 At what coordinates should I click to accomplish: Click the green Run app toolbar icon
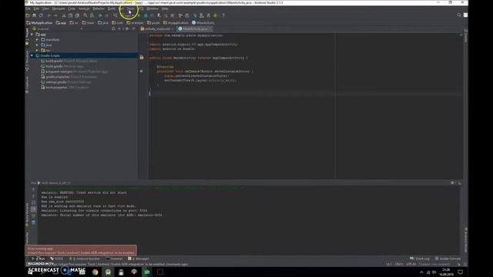pyautogui.click(x=139, y=15)
